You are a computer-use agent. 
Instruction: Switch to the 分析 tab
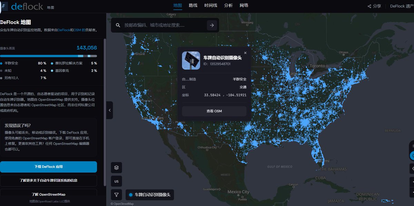coord(228,5)
